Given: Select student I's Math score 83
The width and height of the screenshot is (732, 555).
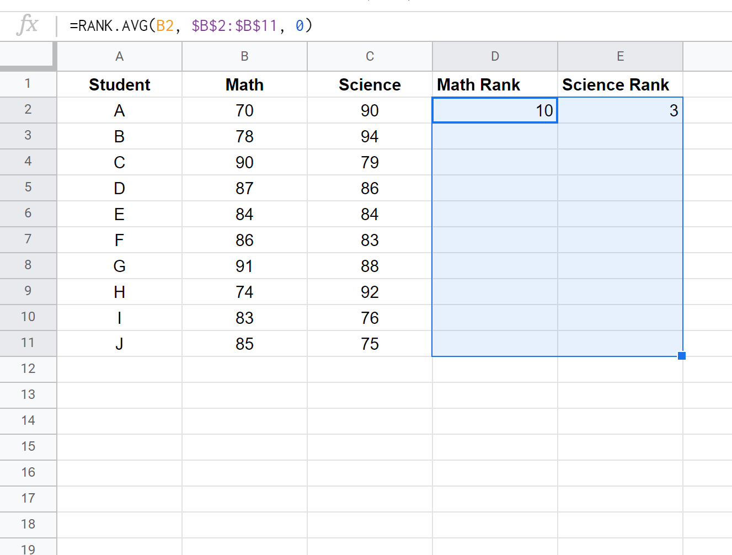Looking at the screenshot, I should [x=244, y=318].
